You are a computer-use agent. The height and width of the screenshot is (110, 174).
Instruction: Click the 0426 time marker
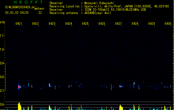[x=102, y=24]
